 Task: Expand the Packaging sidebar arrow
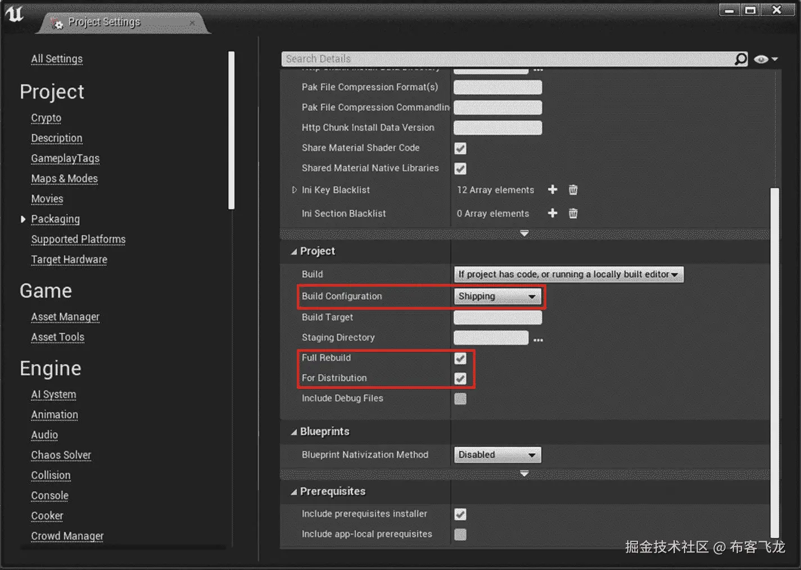click(x=23, y=219)
